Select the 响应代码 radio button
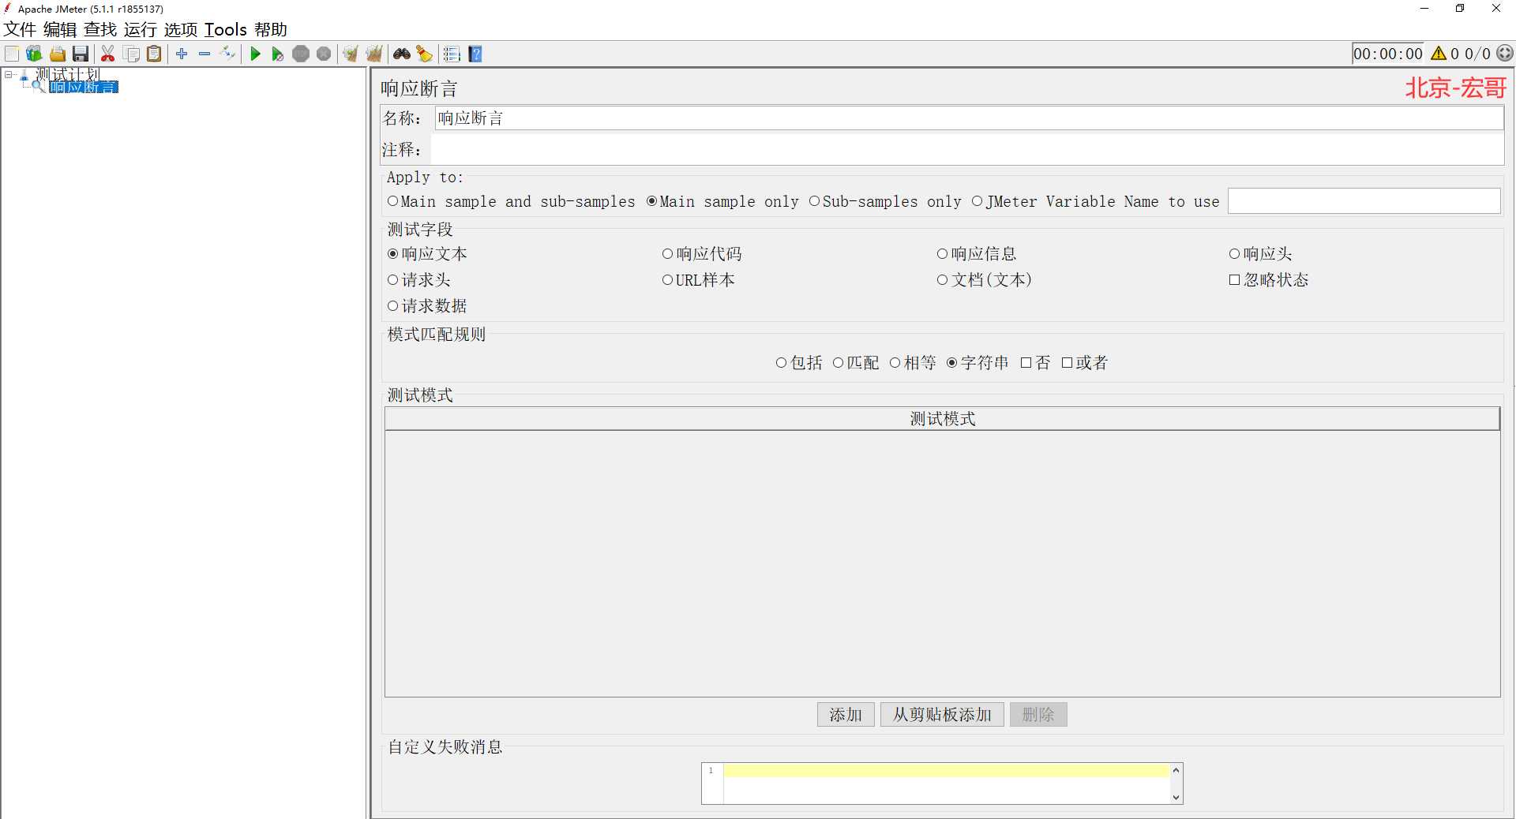 tap(668, 254)
